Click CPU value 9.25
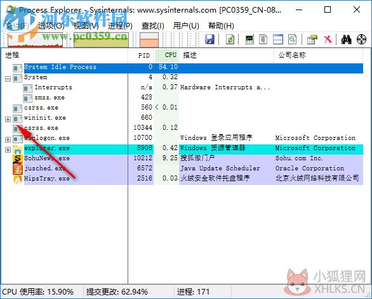The height and width of the screenshot is (299, 372). (170, 158)
